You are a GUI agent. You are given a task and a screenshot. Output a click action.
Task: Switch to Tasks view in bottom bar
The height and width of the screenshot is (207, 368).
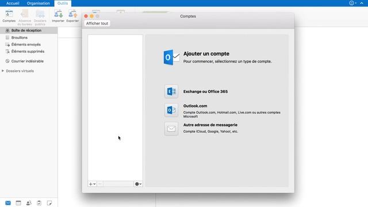pos(39,203)
